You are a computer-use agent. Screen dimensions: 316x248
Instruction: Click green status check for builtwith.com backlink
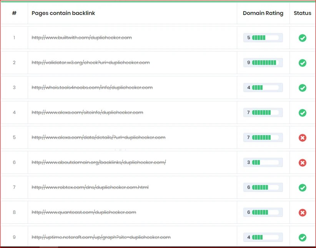pyautogui.click(x=303, y=38)
